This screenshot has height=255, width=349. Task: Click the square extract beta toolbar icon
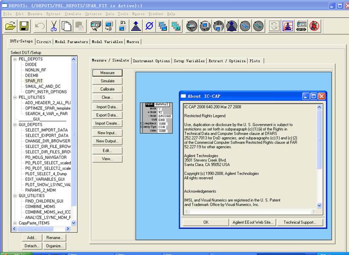tap(122, 26)
